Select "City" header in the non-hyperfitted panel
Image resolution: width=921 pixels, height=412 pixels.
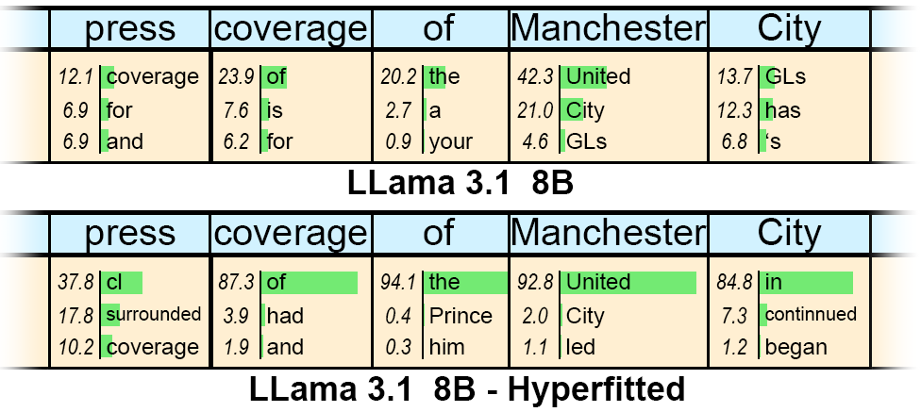(x=789, y=29)
